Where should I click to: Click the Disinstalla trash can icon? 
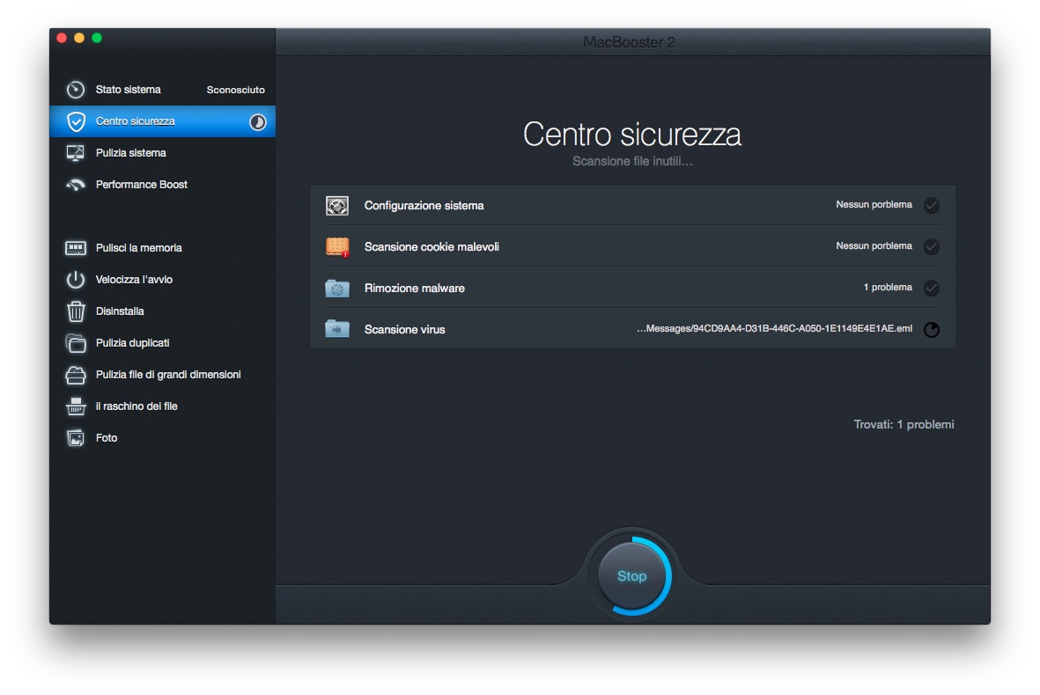pyautogui.click(x=76, y=311)
